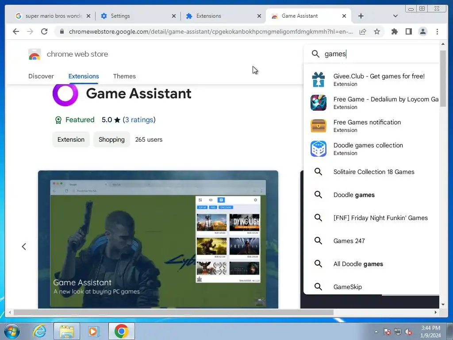Viewport: 453px width, 340px height.
Task: Open Free Games notification chest icon
Action: [319, 126]
